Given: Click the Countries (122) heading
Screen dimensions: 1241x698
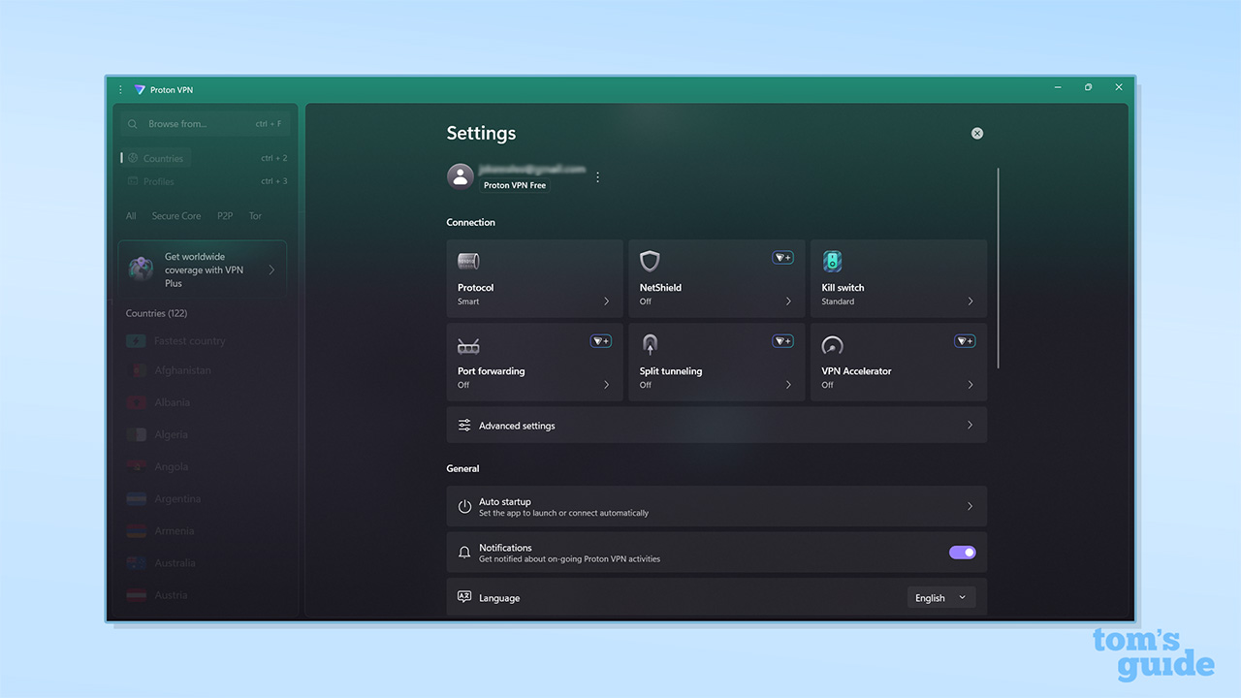Looking at the screenshot, I should [156, 313].
